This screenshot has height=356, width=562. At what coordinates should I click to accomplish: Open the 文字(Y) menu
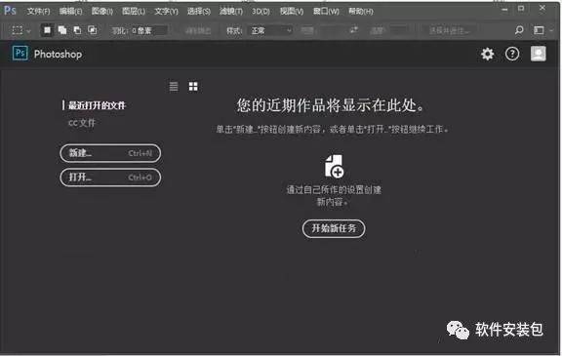(166, 12)
